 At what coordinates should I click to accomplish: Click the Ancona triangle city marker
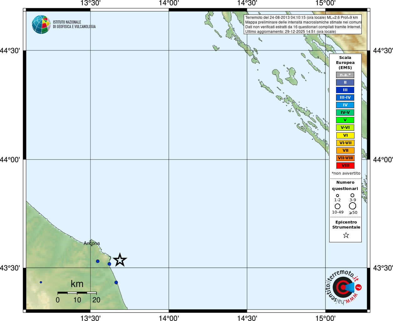point(91,245)
